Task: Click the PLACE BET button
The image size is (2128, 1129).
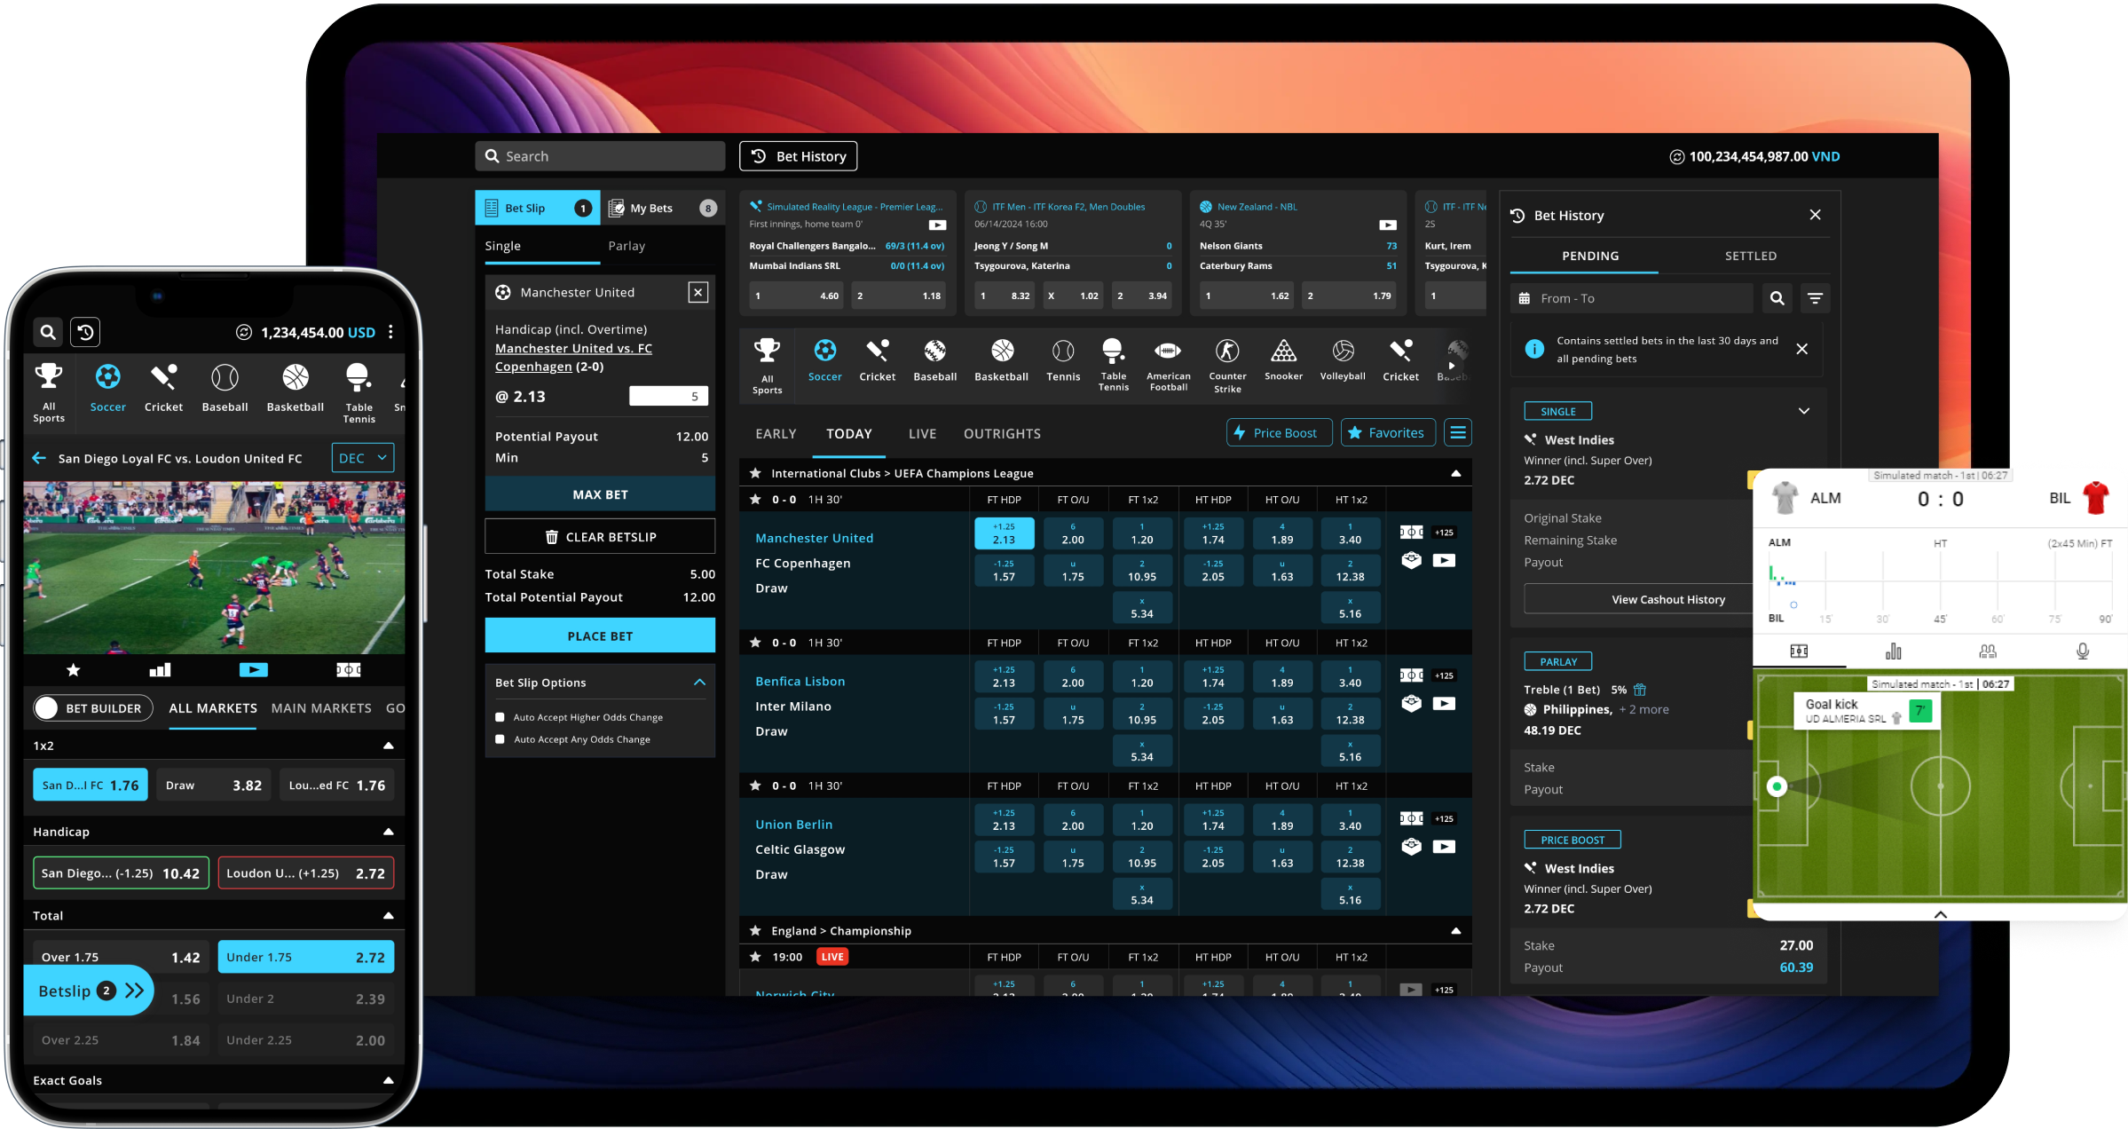Action: pos(600,636)
